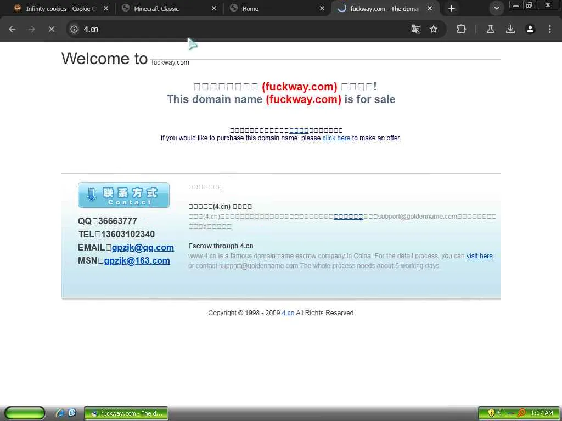Open the extensions puzzle icon
Viewport: 562px width, 421px height.
pyautogui.click(x=461, y=29)
